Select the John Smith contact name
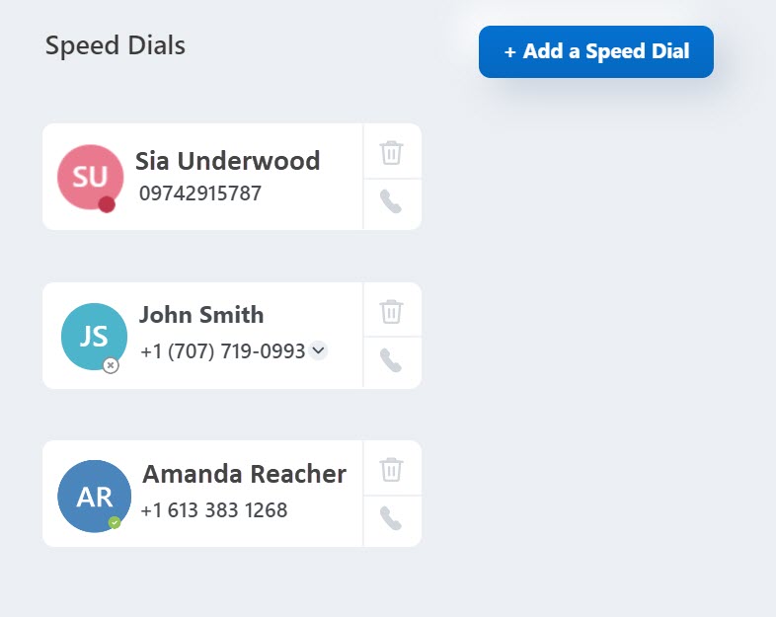The image size is (776, 617). click(201, 315)
